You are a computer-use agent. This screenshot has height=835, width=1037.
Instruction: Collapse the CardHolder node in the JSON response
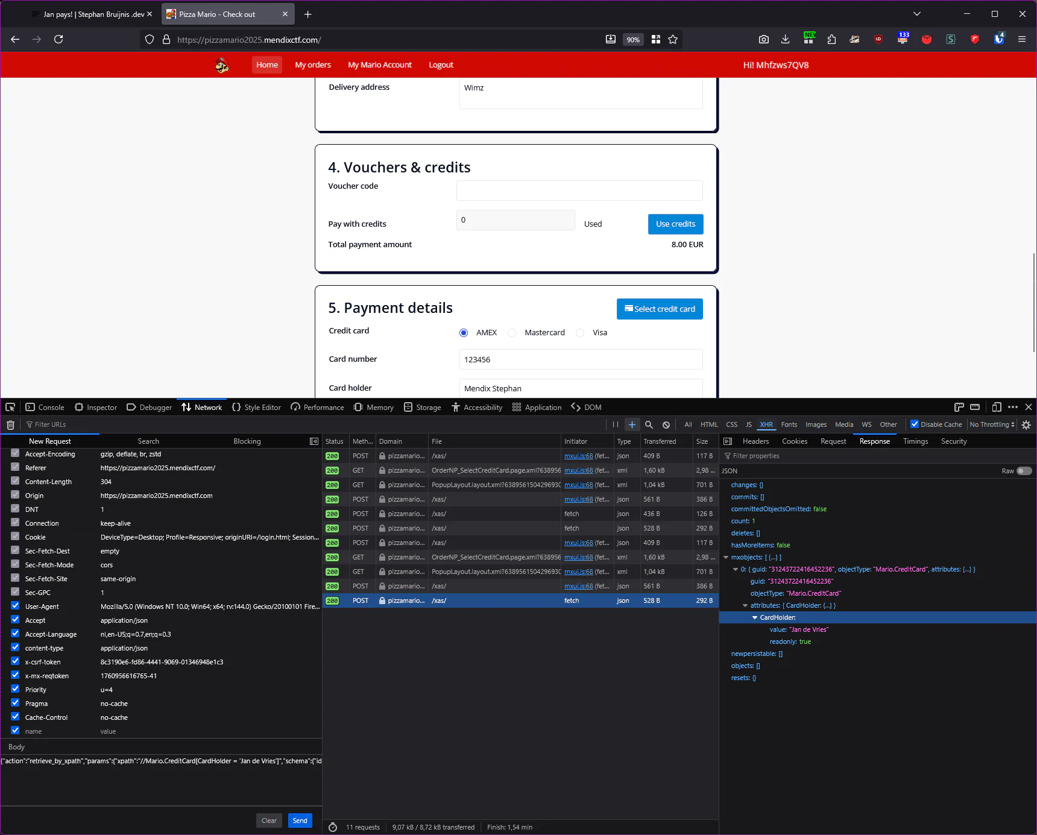[x=755, y=617]
